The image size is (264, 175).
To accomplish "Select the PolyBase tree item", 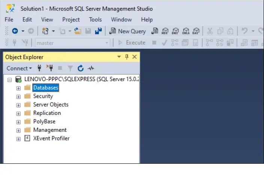I will tap(44, 121).
